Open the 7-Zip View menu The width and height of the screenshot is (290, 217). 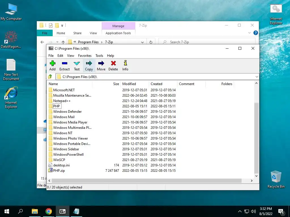tap(71, 56)
